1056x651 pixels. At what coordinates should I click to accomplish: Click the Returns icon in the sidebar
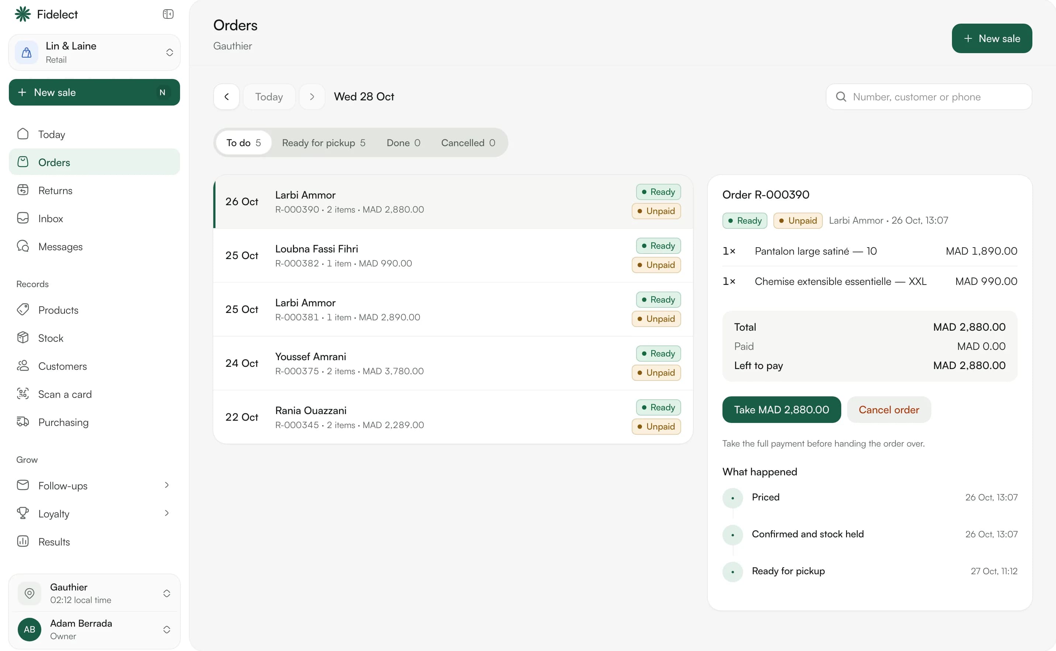(x=23, y=190)
